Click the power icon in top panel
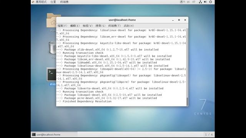The width and height of the screenshot is (246, 138). coord(211,2)
